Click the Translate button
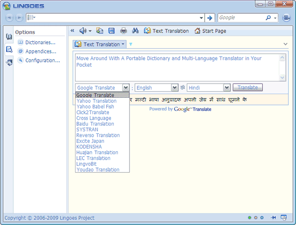Viewport: 296px width, 225px height. point(248,88)
